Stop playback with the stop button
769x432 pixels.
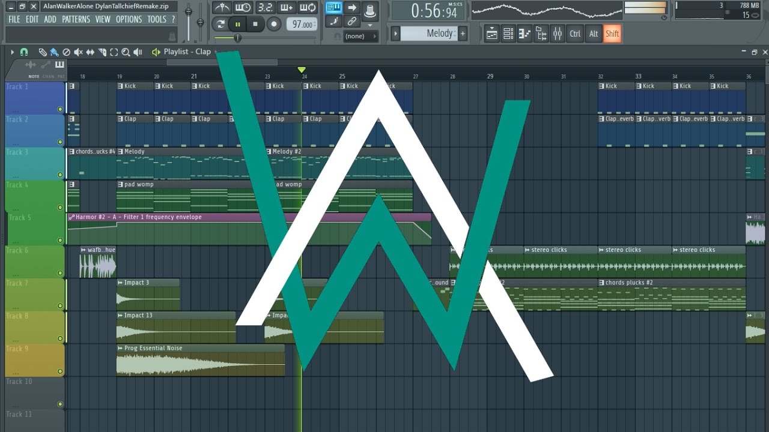click(x=255, y=24)
